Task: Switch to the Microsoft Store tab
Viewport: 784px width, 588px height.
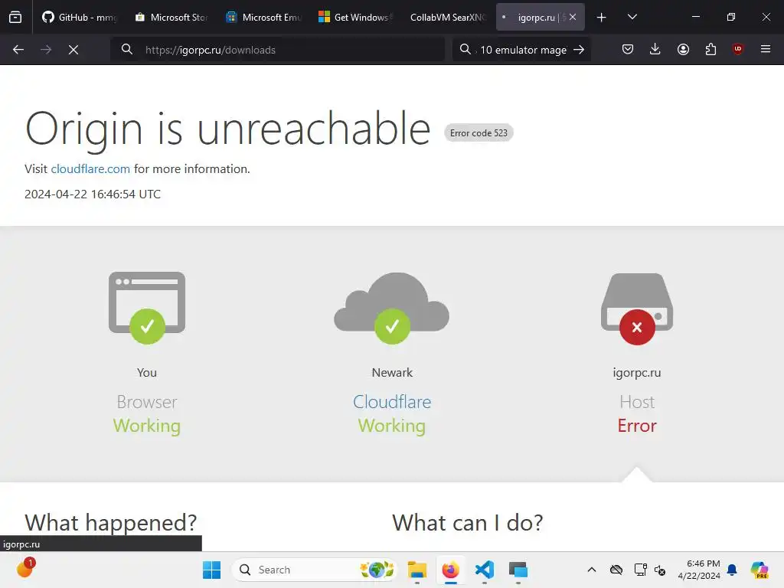Action: [171, 17]
